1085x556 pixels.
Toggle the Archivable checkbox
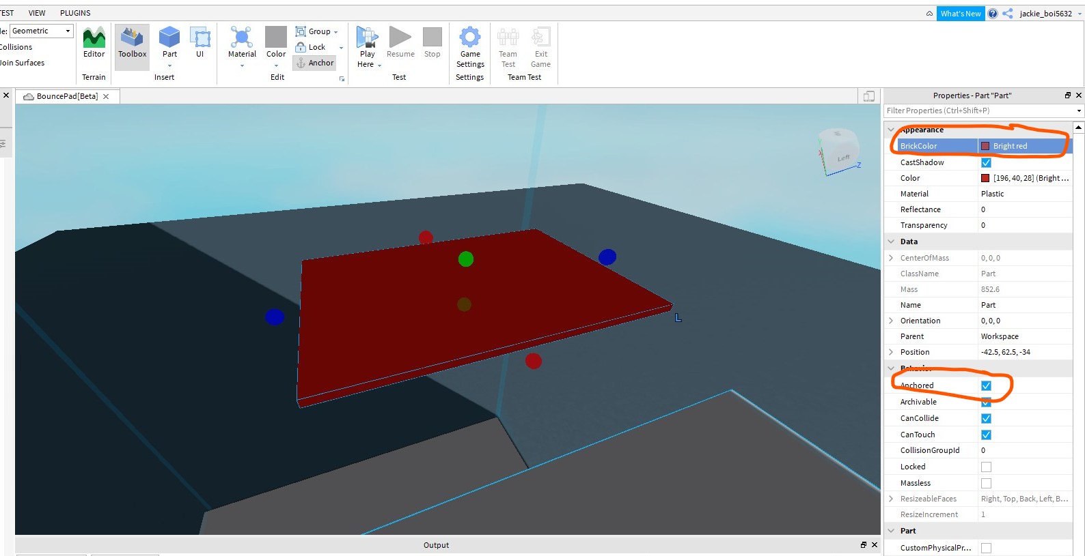tap(986, 402)
